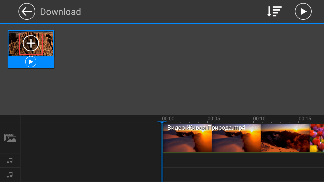The height and width of the screenshot is (182, 324).
Task: Jump to 00:15 on the timeline ruler
Action: coord(305,119)
